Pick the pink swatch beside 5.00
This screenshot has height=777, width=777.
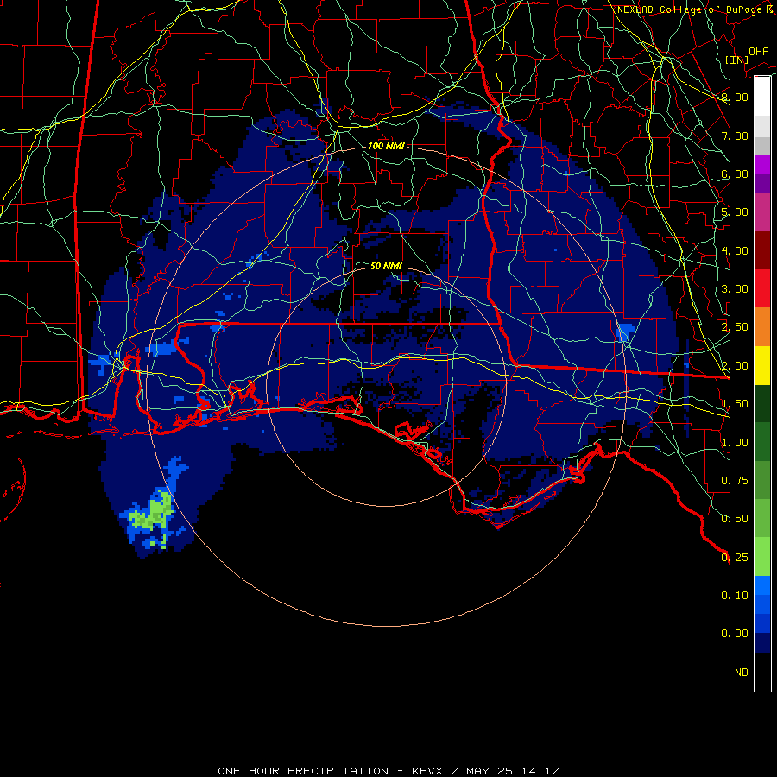pos(762,212)
